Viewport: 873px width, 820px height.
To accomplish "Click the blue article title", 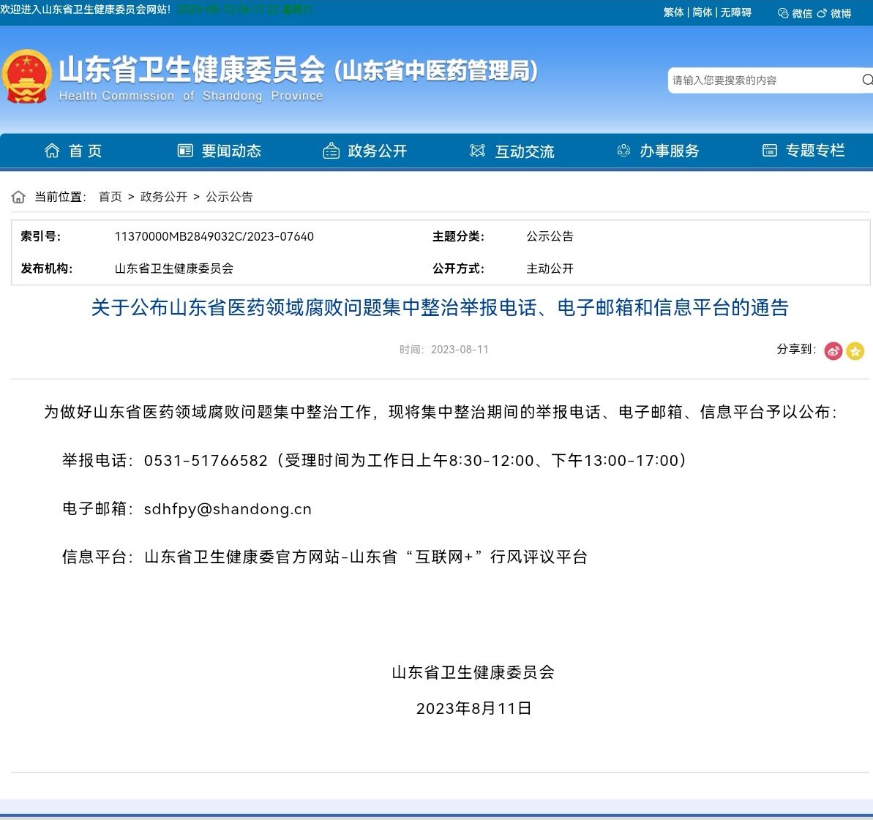I will [x=440, y=307].
